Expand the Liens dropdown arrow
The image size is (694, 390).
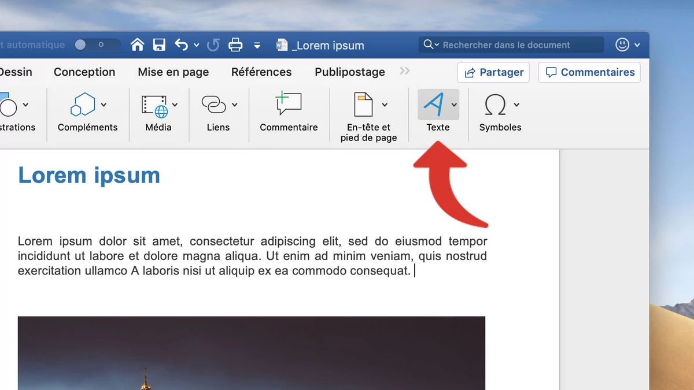(x=235, y=105)
